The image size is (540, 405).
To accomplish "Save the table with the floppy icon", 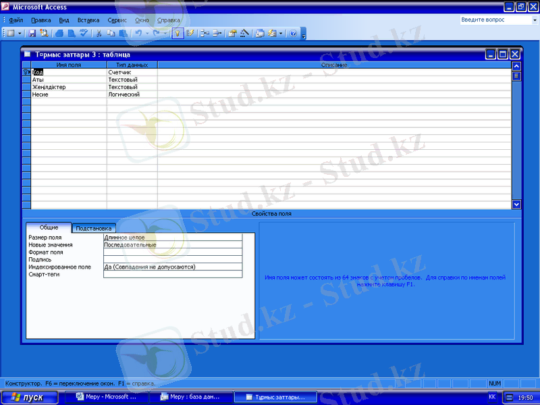I will (x=32, y=33).
